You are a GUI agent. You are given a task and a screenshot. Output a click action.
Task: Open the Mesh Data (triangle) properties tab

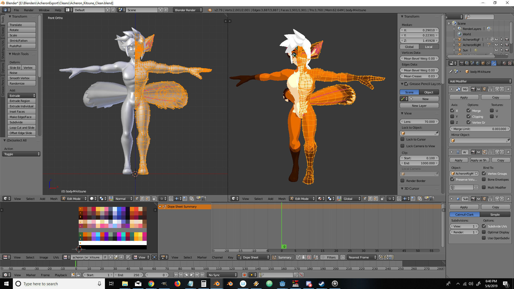click(x=499, y=63)
